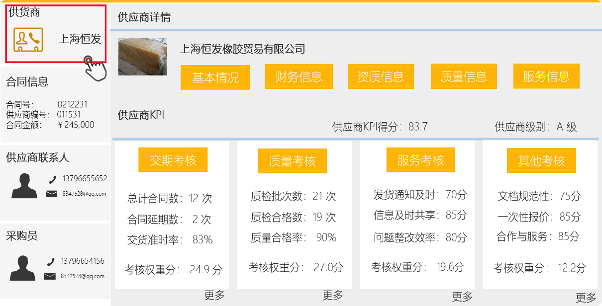Click the 质量考核 button
This screenshot has width=602, height=306.
(292, 161)
